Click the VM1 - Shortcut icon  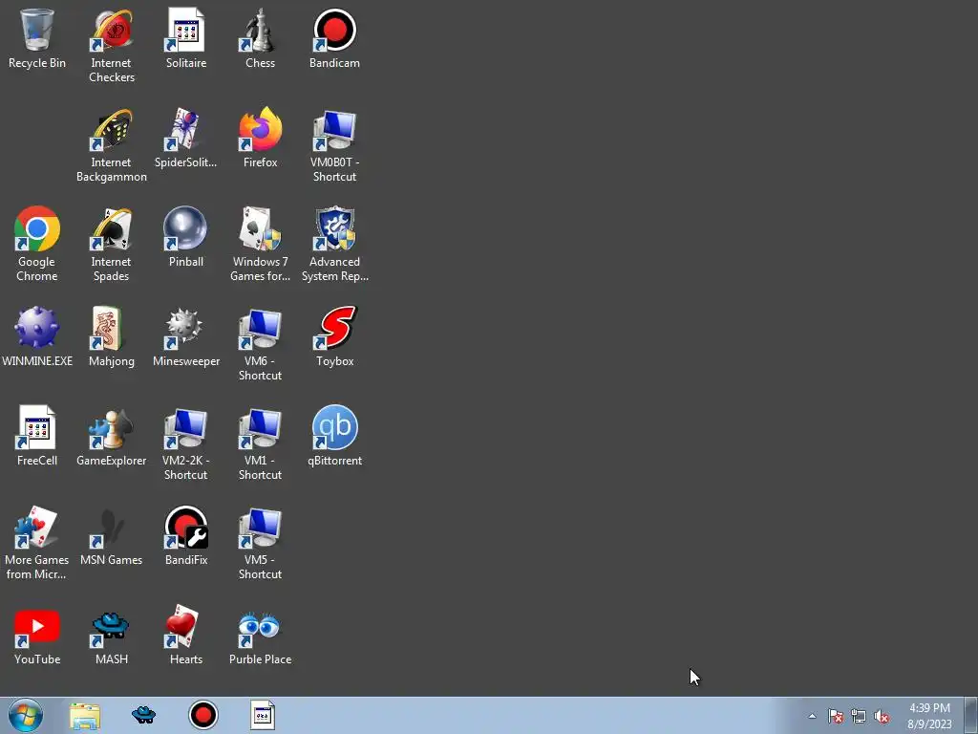click(x=260, y=443)
